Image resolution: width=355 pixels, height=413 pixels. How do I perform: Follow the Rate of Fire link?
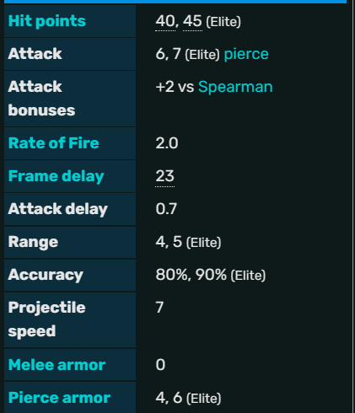coord(54,143)
